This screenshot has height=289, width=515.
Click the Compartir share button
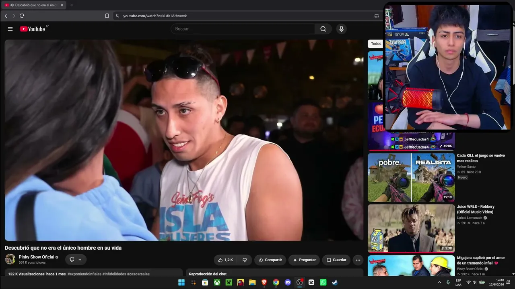pyautogui.click(x=270, y=260)
